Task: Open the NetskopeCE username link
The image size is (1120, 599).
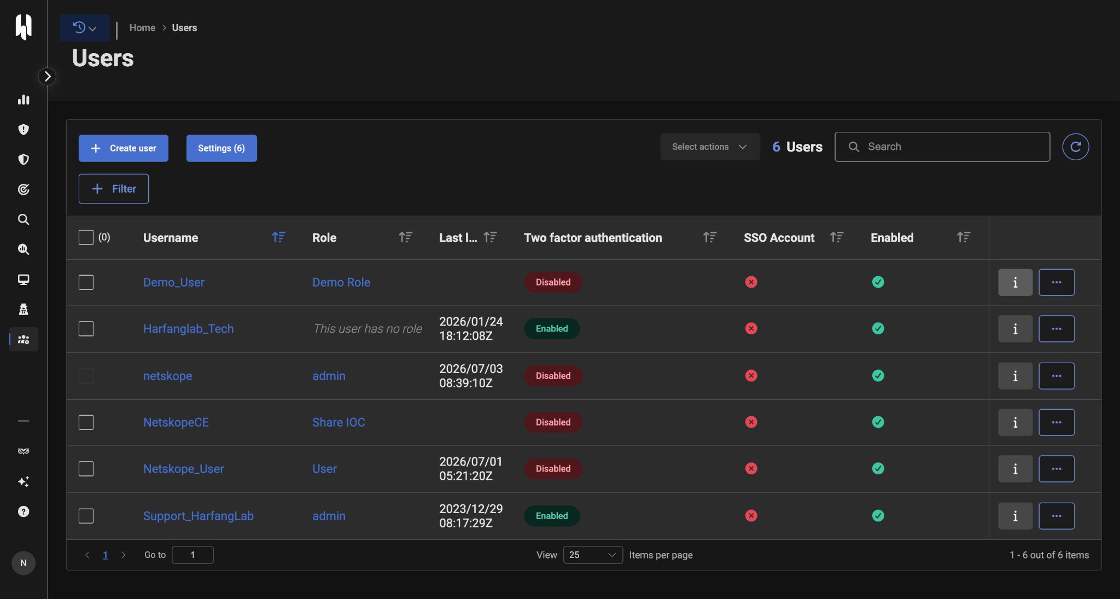Action: click(x=176, y=422)
